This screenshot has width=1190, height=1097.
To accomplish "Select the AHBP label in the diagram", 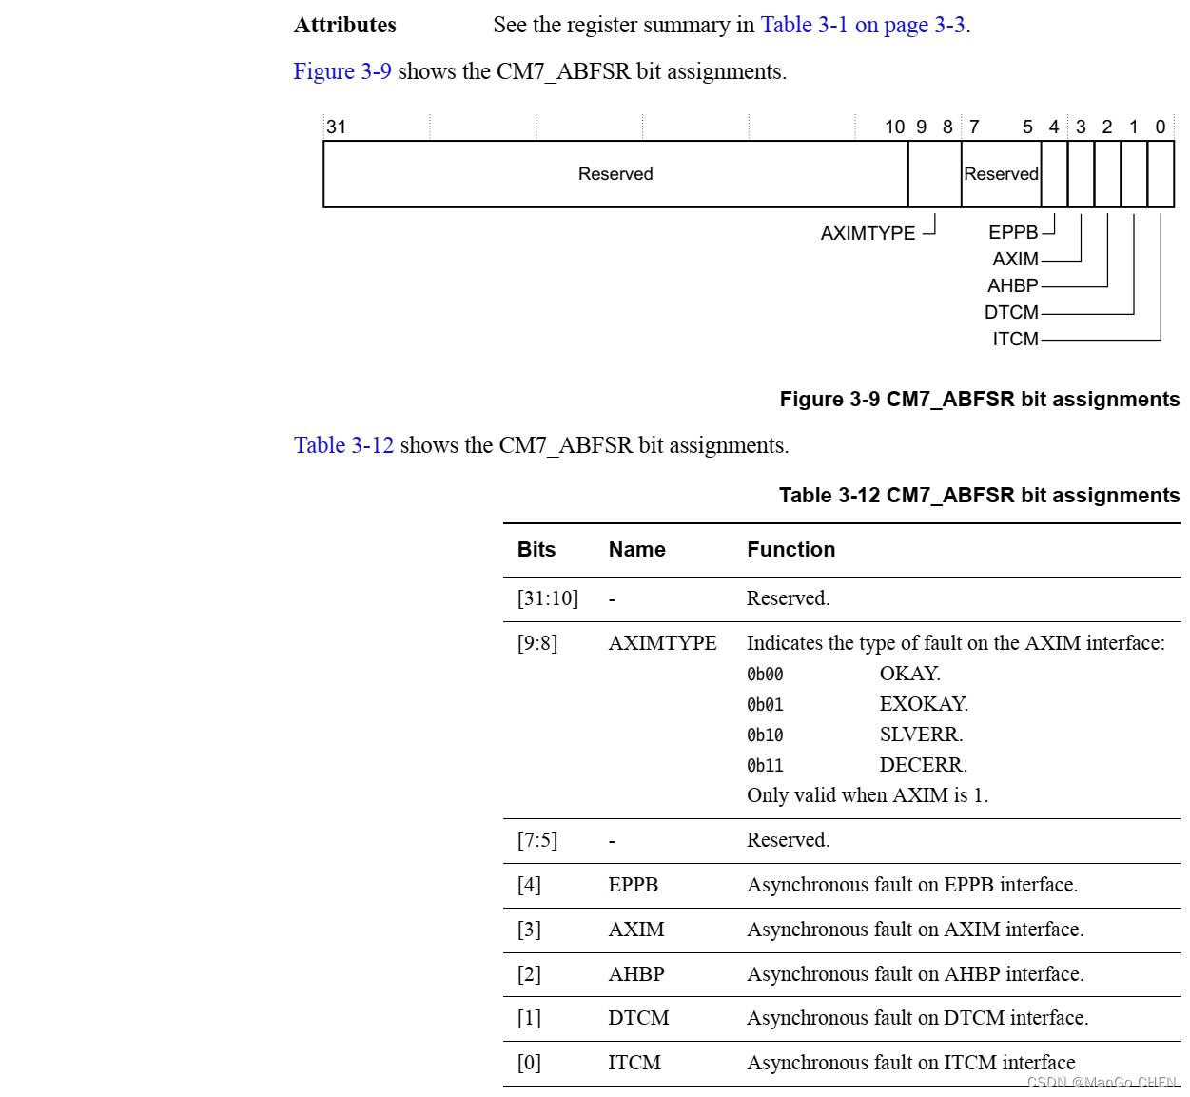I will (1013, 284).
